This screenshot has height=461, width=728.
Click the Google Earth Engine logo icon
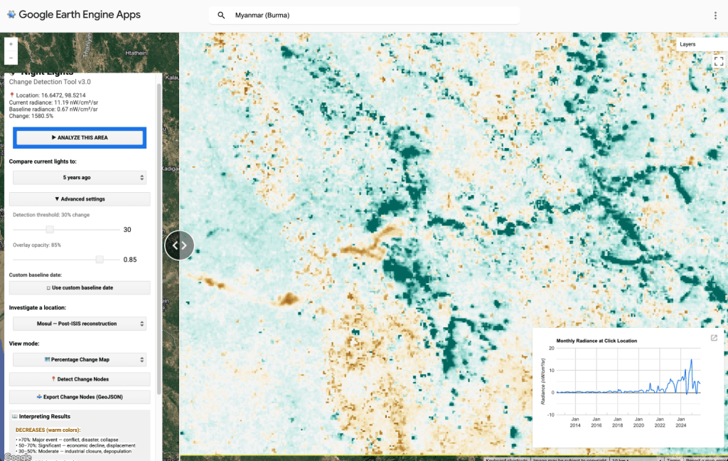pyautogui.click(x=11, y=14)
